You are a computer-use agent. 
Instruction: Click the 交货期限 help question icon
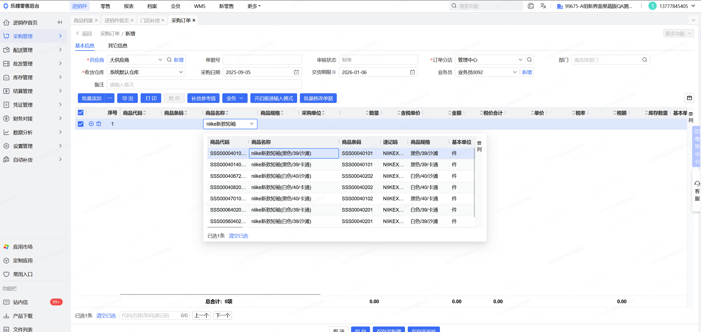pyautogui.click(x=334, y=72)
